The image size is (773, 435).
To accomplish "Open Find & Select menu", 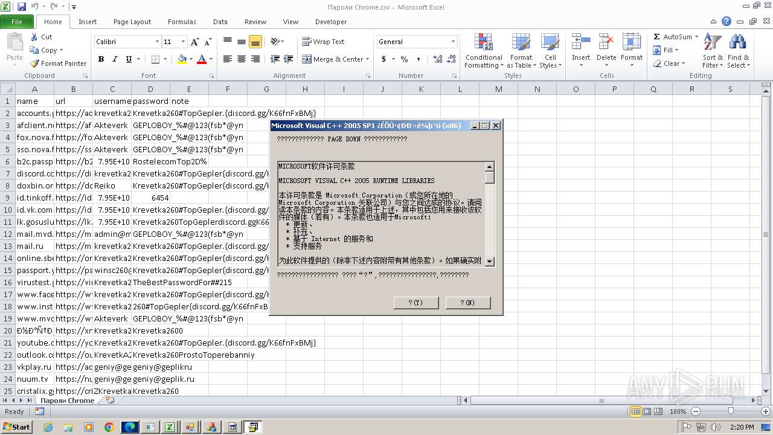I will (738, 51).
